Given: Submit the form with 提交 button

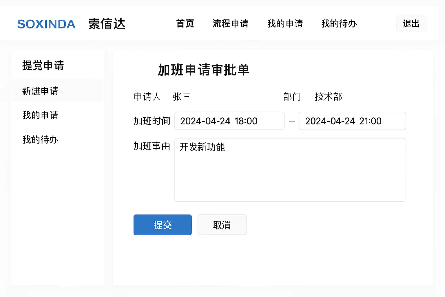Looking at the screenshot, I should click(x=163, y=225).
